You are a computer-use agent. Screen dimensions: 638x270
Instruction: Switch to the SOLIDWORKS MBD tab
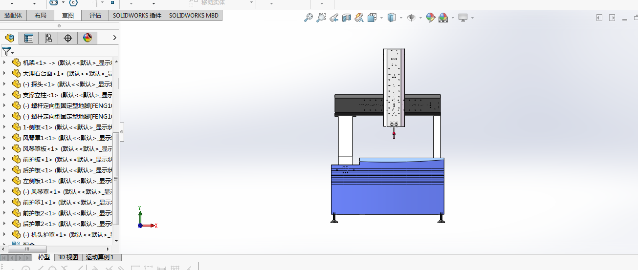(x=194, y=15)
